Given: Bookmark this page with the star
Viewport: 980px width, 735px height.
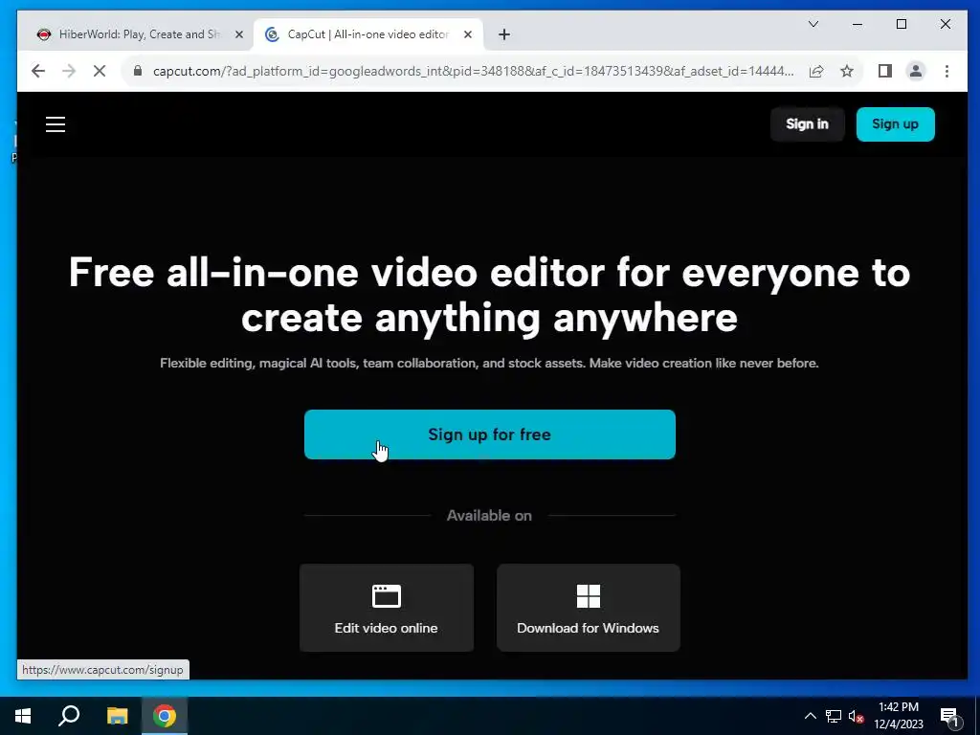Looking at the screenshot, I should (847, 71).
